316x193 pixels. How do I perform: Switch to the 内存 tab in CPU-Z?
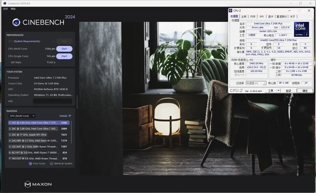point(253,17)
